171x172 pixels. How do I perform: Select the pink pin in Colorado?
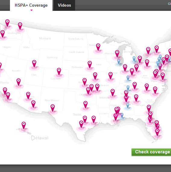coord(59,71)
